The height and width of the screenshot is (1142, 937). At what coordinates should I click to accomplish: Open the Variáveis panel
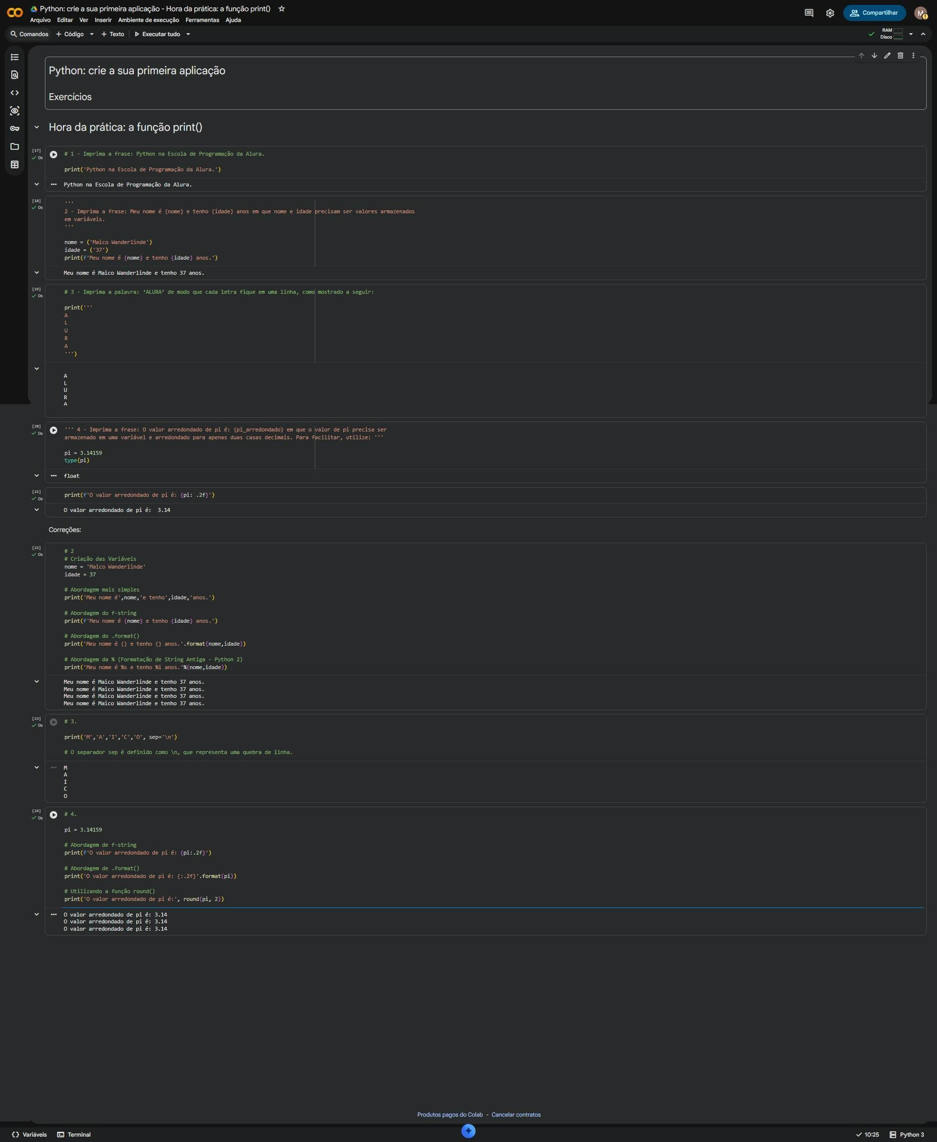click(29, 1135)
